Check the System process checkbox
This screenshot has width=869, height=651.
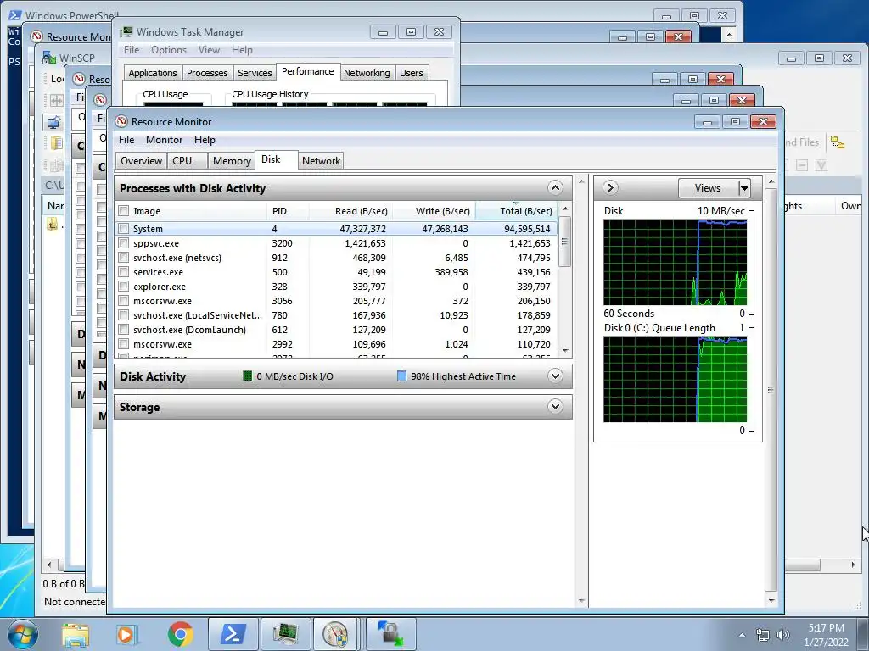tap(124, 229)
